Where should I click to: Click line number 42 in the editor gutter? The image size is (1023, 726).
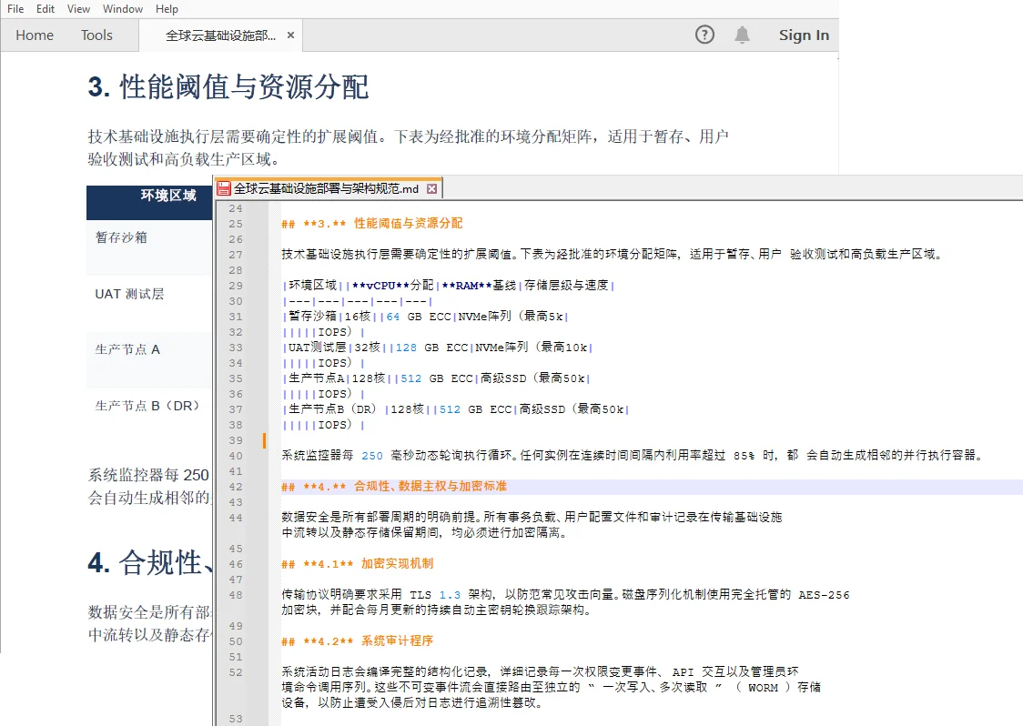click(236, 487)
